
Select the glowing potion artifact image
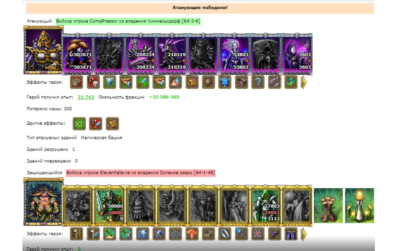(x=359, y=205)
